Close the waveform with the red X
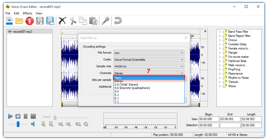The width and height of the screenshot is (268, 140). pyautogui.click(x=205, y=31)
